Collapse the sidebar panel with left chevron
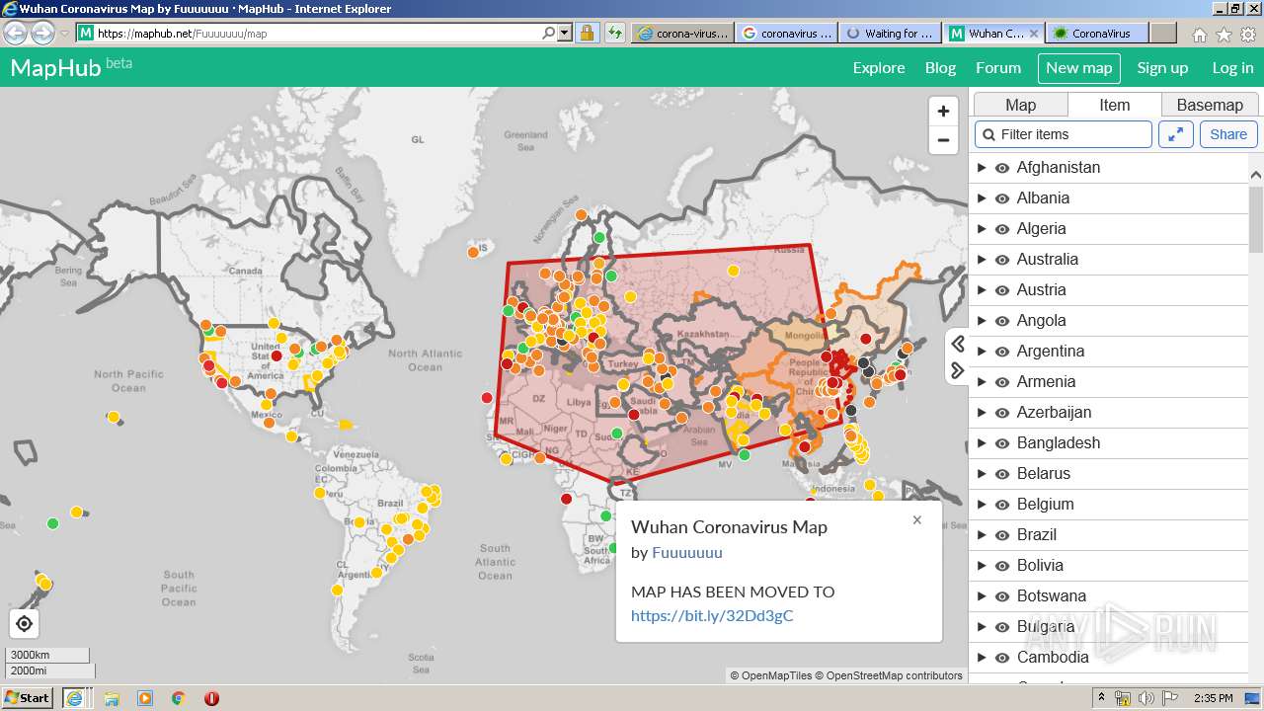The height and width of the screenshot is (711, 1264). (x=957, y=344)
